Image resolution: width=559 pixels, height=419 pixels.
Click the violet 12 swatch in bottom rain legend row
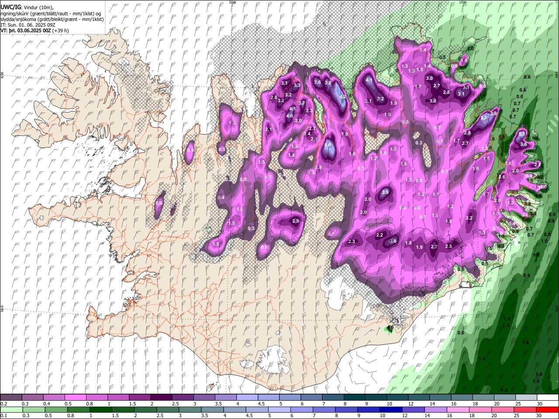click(413, 410)
